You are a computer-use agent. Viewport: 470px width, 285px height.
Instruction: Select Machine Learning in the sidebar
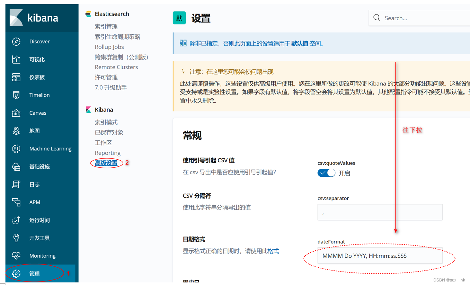50,149
